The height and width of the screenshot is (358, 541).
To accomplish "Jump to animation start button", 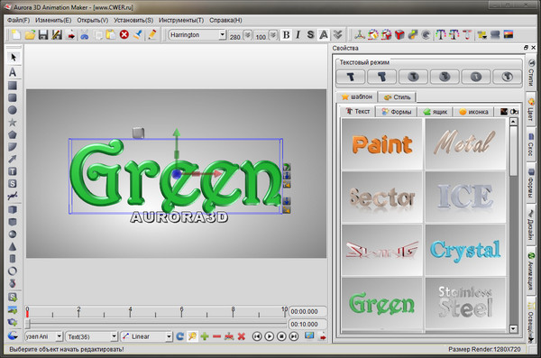I will (257, 335).
